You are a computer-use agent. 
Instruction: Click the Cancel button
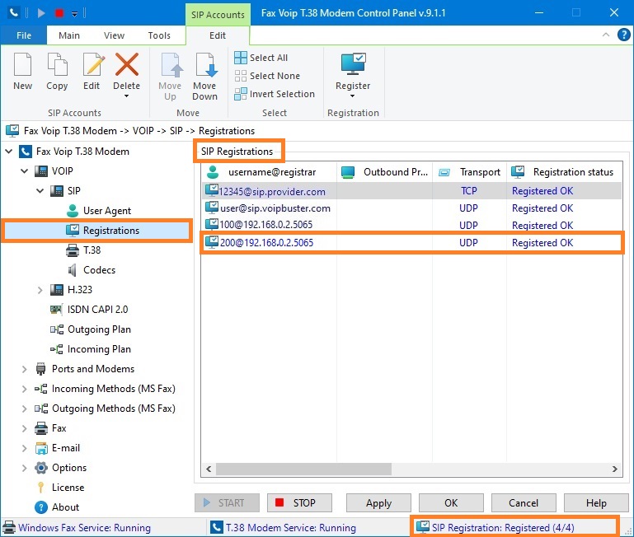[524, 503]
